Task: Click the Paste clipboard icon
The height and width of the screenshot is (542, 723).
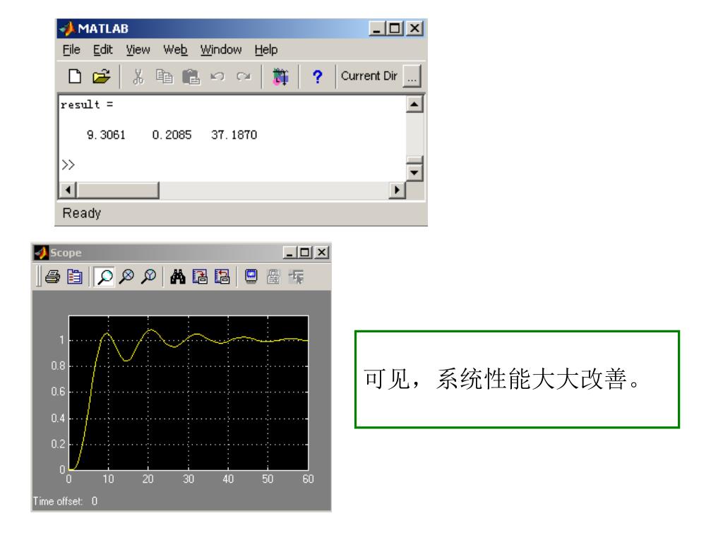Action: click(191, 76)
